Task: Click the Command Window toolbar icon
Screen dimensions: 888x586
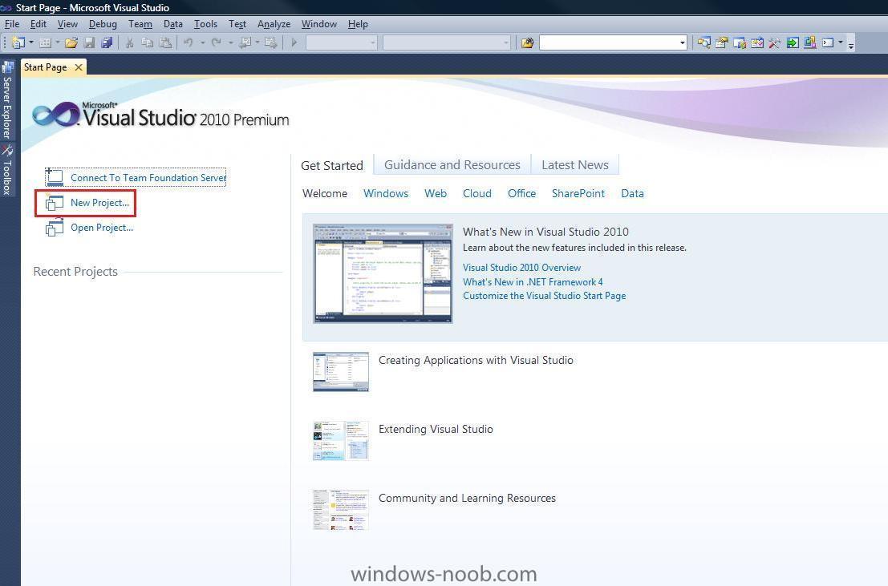Action: click(828, 42)
